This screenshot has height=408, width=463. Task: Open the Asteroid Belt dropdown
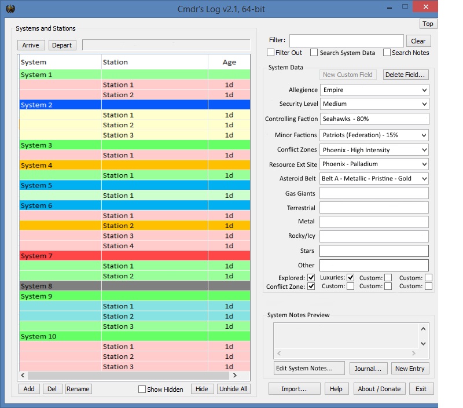(x=374, y=179)
